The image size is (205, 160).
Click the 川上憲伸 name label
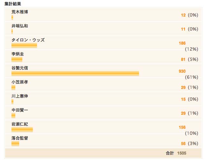20,96
